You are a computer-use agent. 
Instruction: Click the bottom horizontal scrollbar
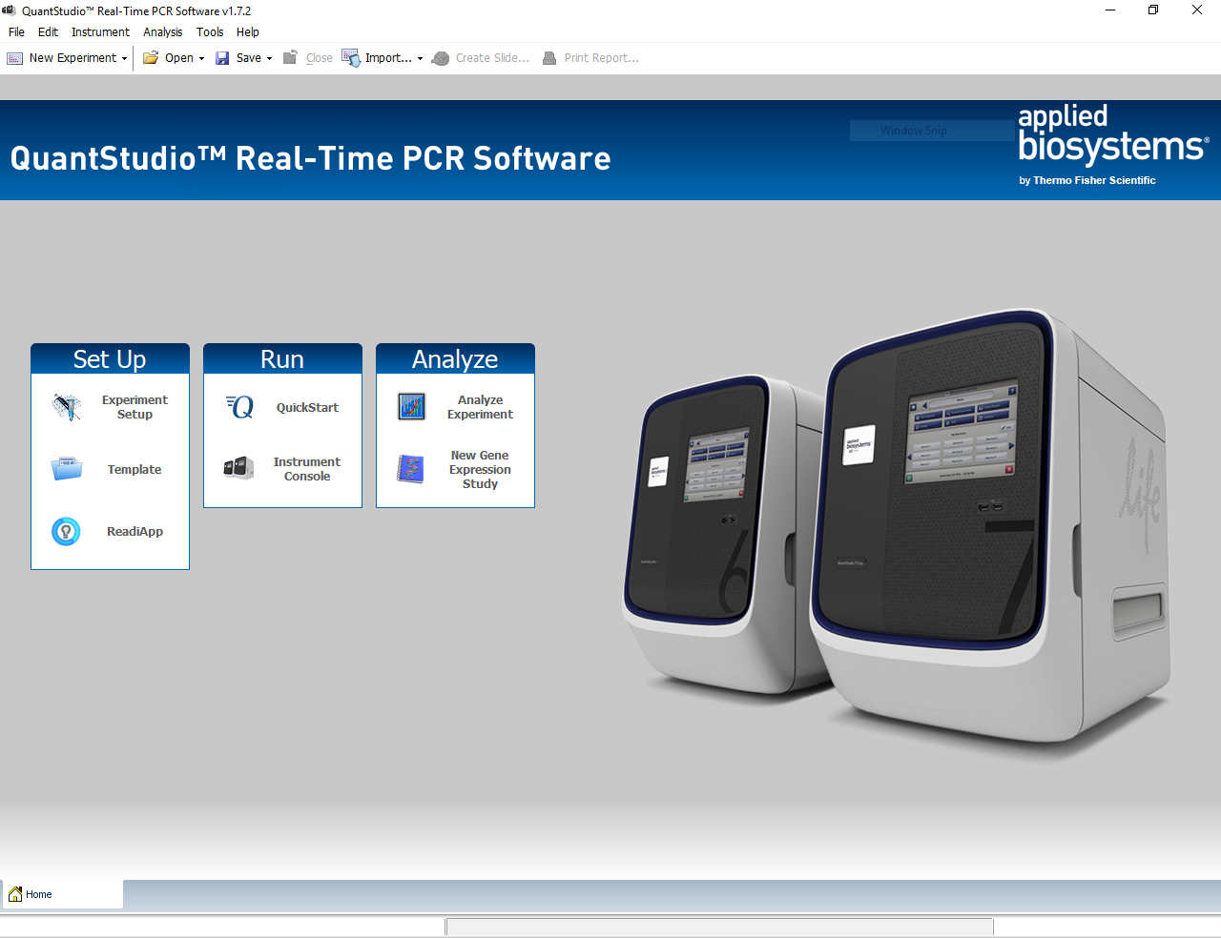click(x=720, y=927)
